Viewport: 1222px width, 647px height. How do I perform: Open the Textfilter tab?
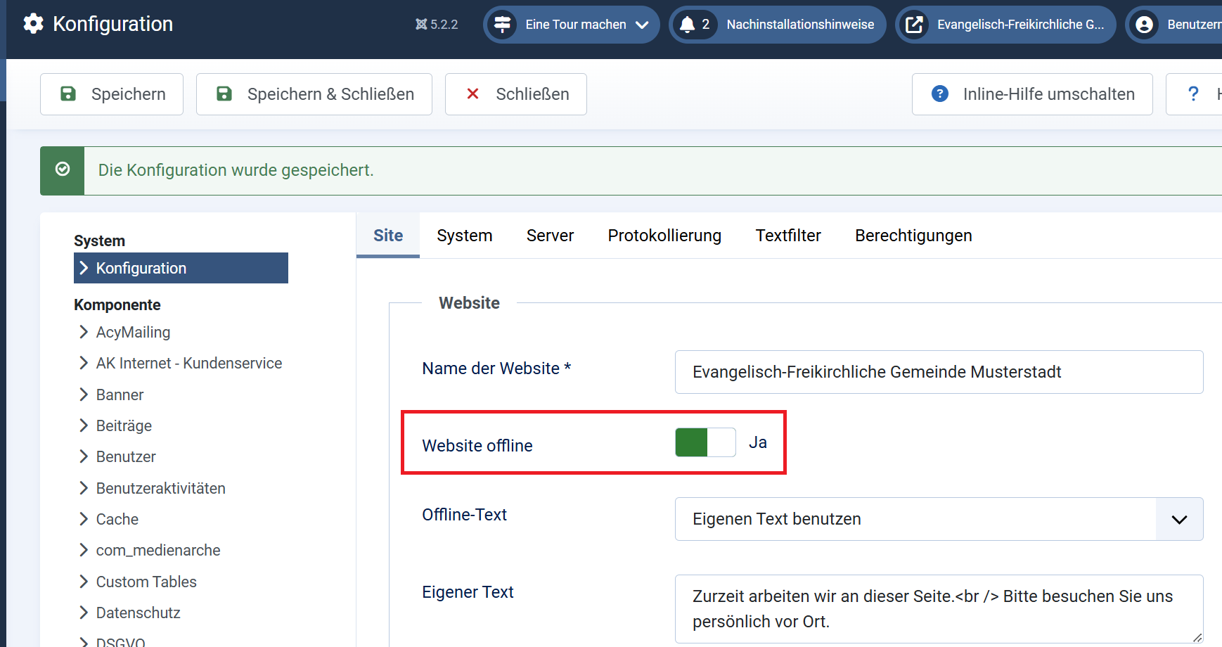pos(787,236)
